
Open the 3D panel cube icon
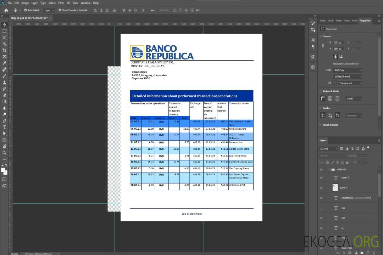point(313,67)
